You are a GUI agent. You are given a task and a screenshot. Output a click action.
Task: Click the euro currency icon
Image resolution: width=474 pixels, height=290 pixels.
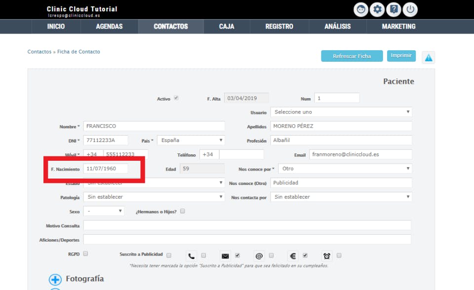(293, 256)
